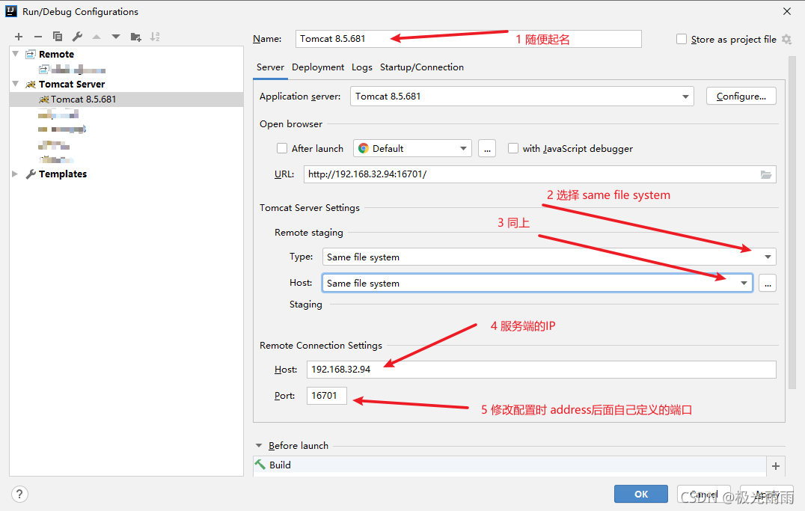Viewport: 805px width, 511px height.
Task: Click ellipsis button next to staging Host
Action: coord(768,283)
